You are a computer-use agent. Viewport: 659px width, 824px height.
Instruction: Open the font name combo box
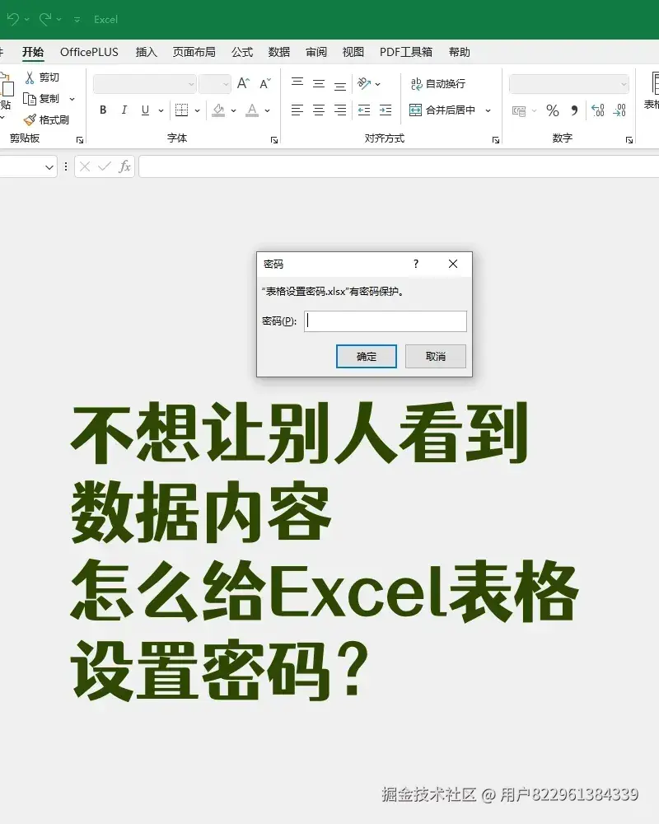coord(144,84)
